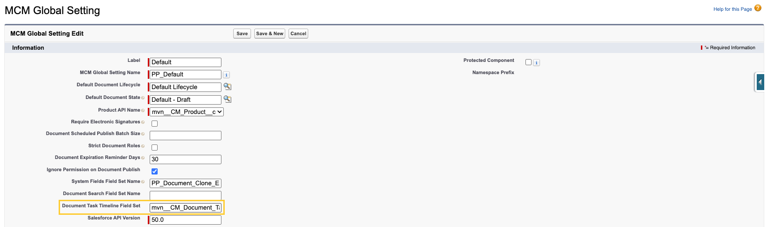768x227 pixels.
Task: Click the Default Document State text box
Action: [185, 100]
